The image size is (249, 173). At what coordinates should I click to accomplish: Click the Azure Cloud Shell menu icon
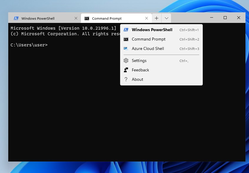tap(126, 49)
